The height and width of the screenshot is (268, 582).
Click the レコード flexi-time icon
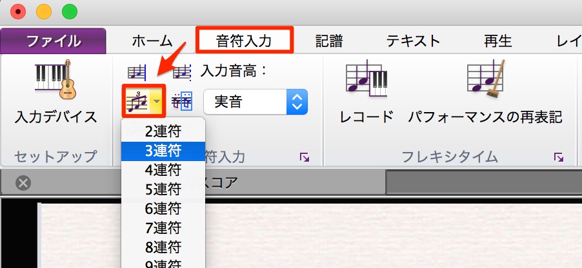(x=366, y=79)
